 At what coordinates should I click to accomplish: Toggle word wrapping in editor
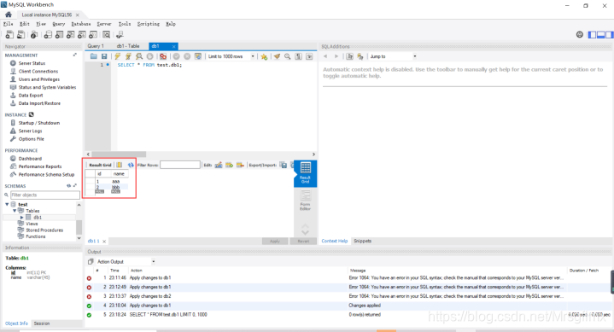tap(309, 56)
